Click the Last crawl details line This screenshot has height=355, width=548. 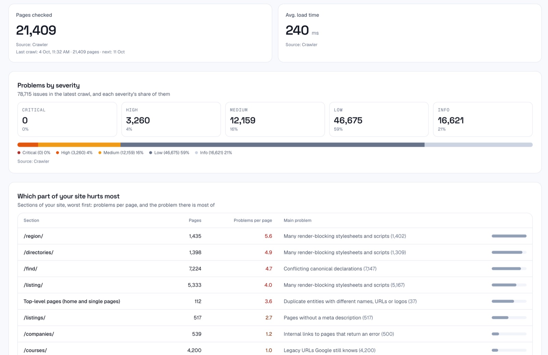[x=70, y=52]
